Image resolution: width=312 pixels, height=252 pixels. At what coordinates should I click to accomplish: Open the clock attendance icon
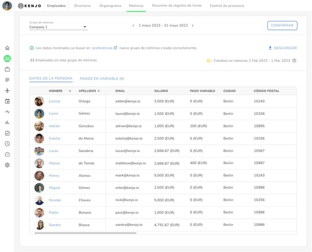click(7, 144)
